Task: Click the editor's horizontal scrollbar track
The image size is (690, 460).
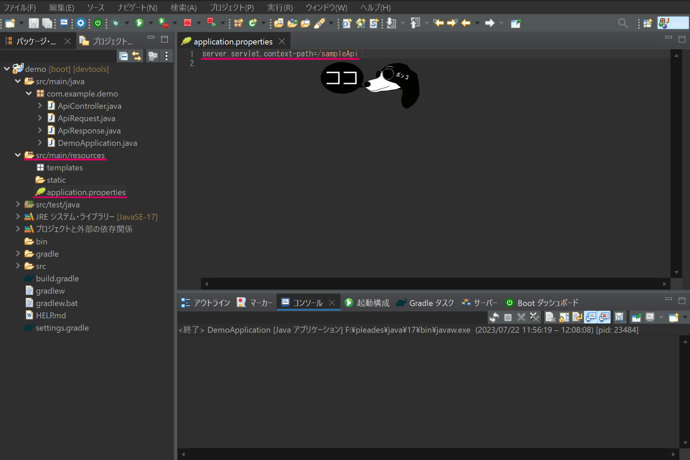Action: pos(435,284)
